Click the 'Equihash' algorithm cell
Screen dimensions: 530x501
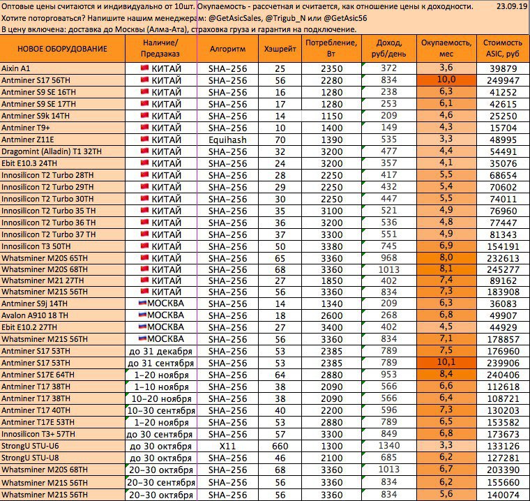(228, 140)
